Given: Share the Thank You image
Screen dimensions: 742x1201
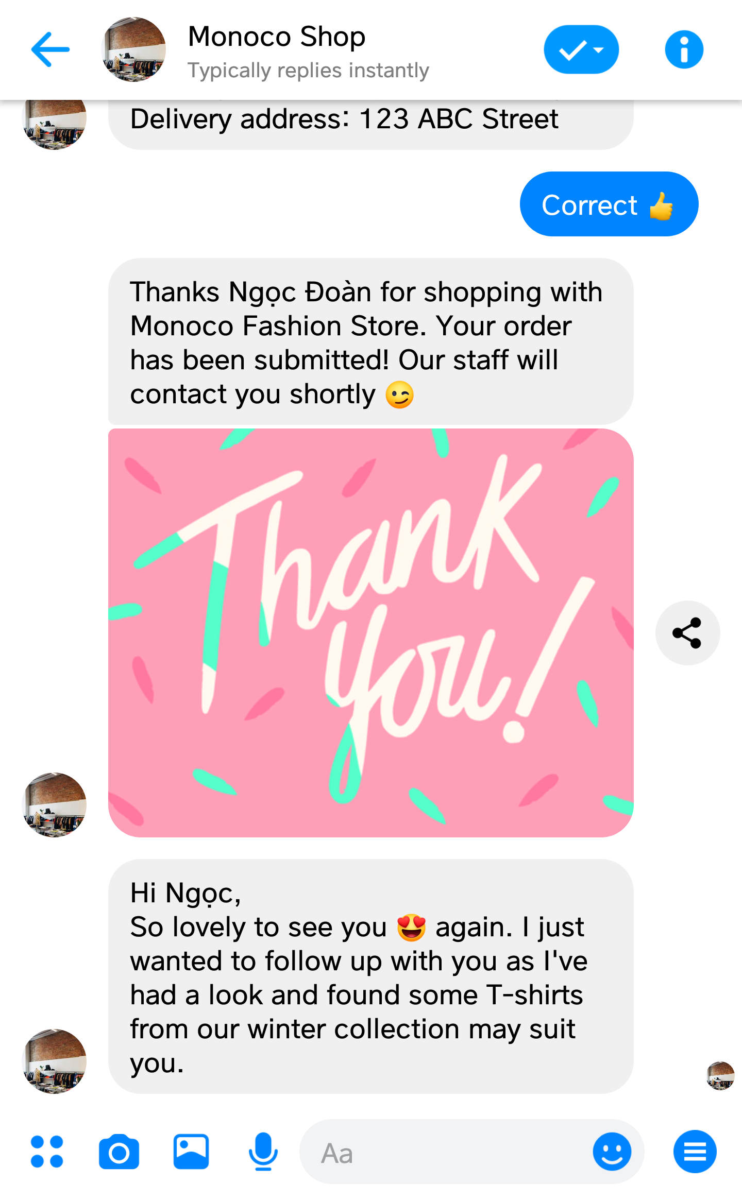Looking at the screenshot, I should 687,632.
